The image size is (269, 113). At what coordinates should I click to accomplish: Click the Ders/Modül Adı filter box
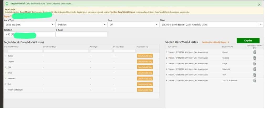tap(22, 51)
